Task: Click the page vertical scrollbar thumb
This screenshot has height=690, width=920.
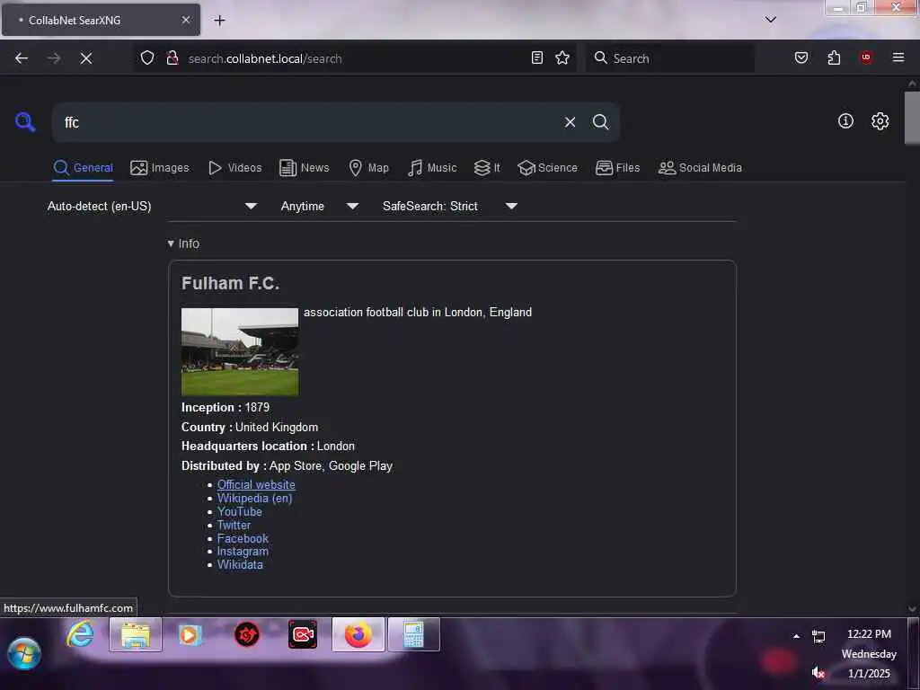Action: (x=912, y=118)
